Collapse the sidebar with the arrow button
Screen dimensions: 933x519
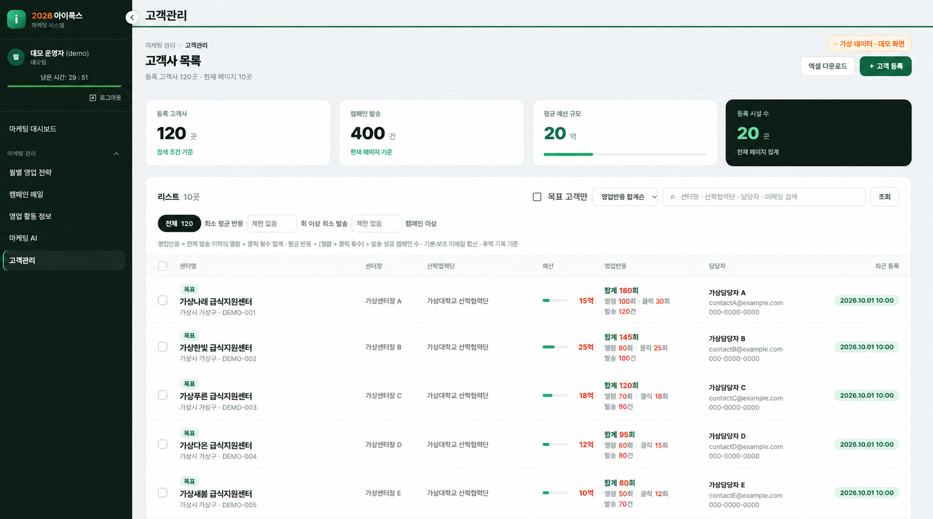point(132,18)
